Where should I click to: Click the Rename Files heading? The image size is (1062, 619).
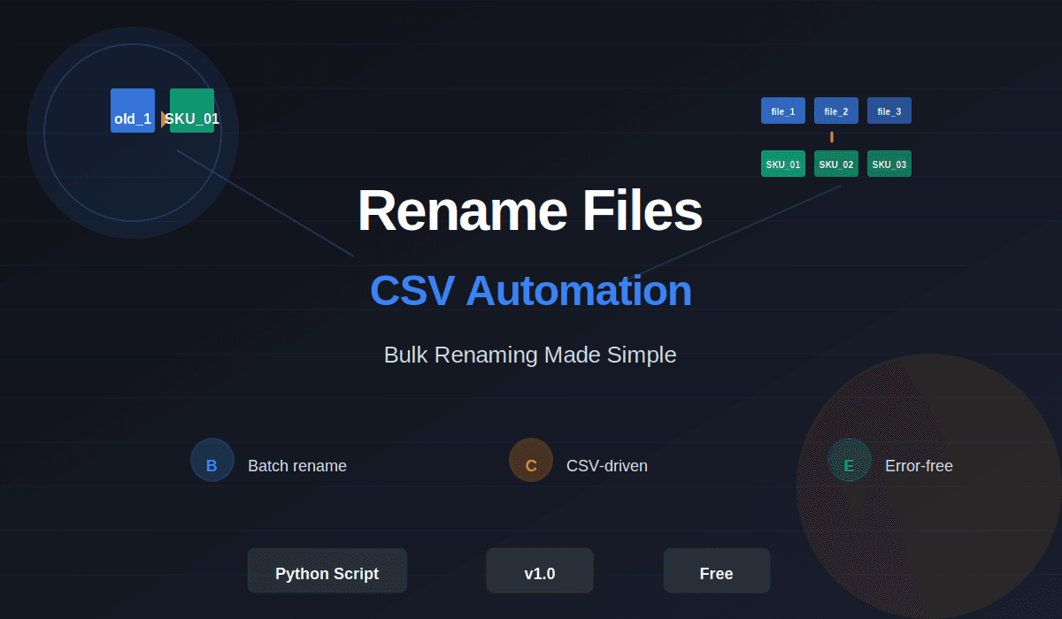530,211
